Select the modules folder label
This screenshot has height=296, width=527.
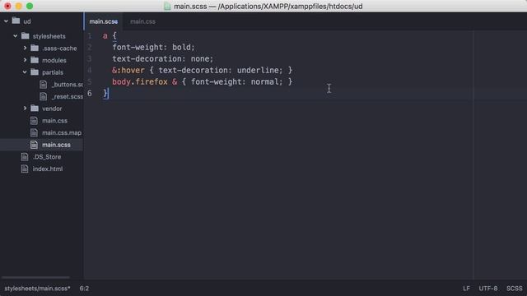tap(54, 60)
